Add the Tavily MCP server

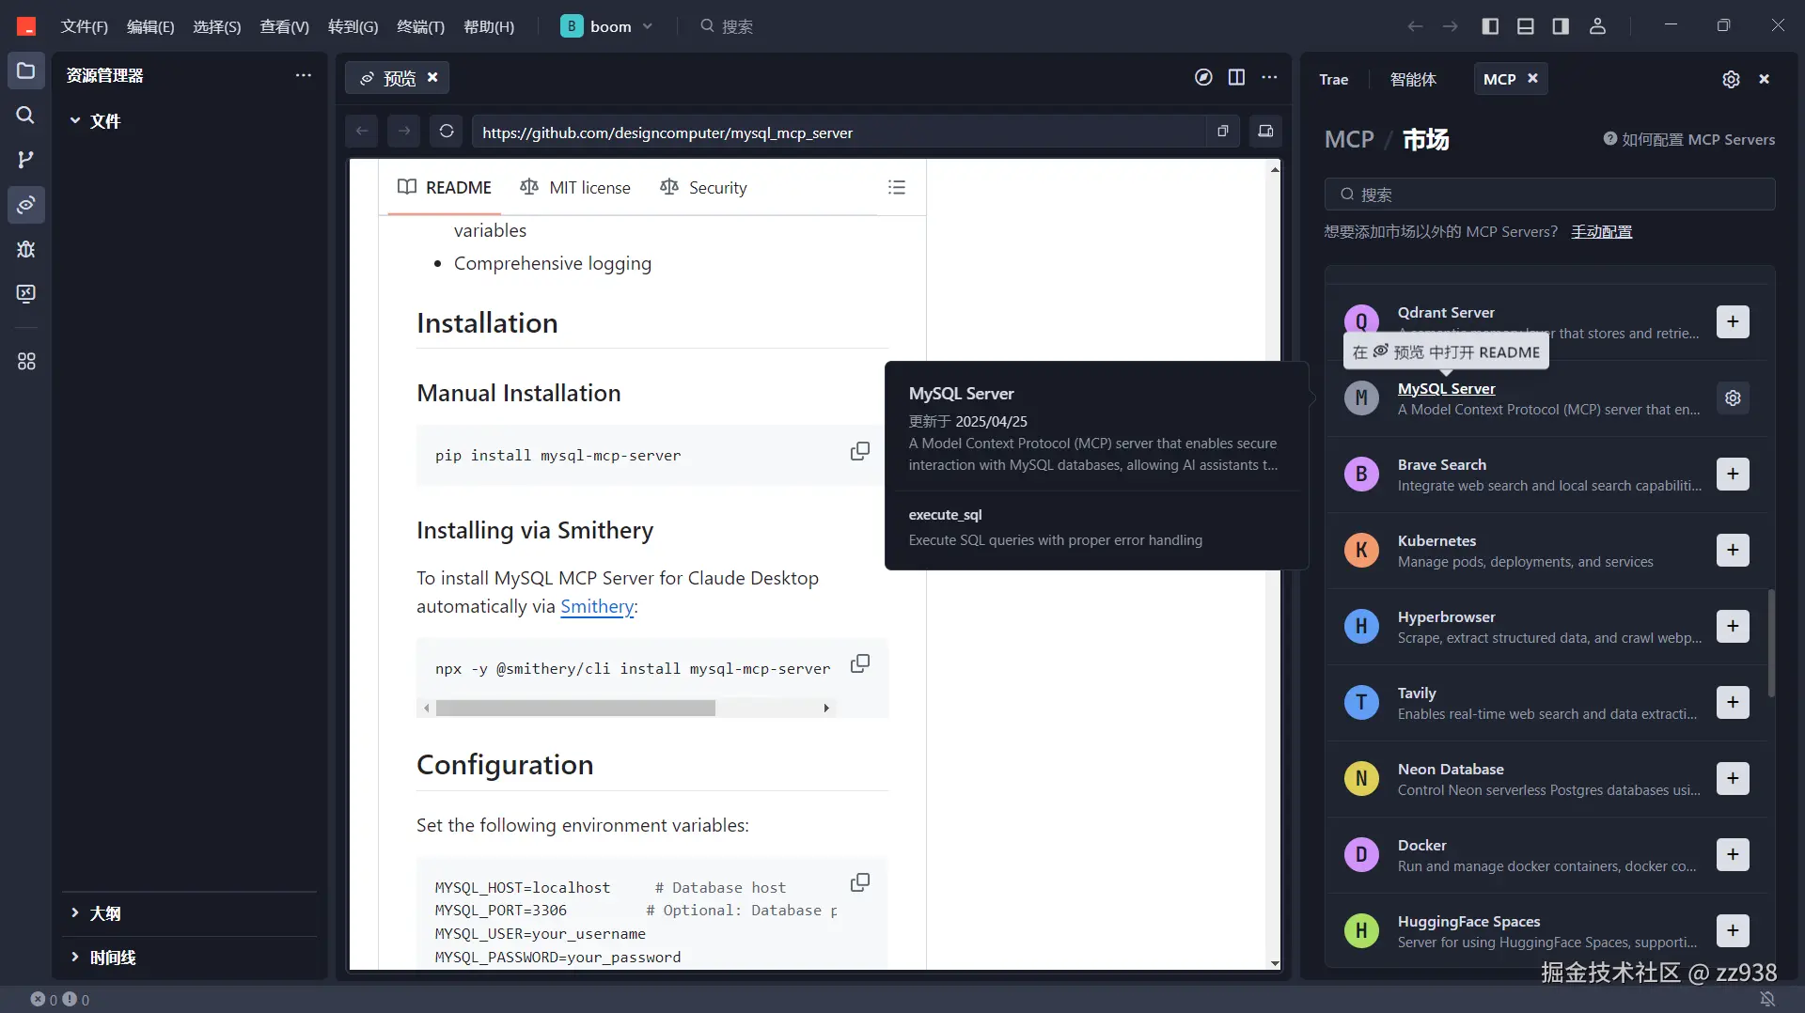tap(1733, 703)
